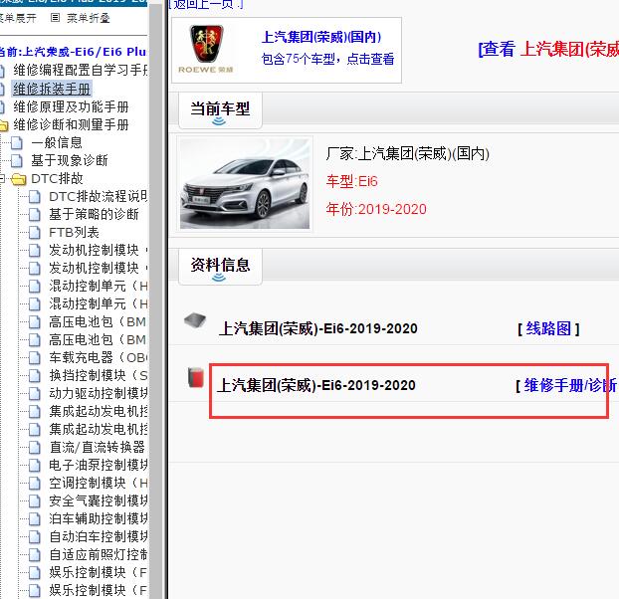Open 自动泊车控制模块 entry
Image resolution: width=619 pixels, height=599 pixels.
click(98, 536)
